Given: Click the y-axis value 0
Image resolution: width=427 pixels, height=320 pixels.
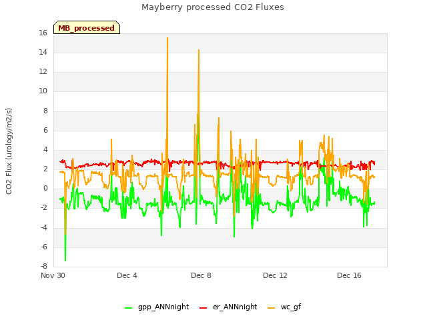Looking at the screenshot, I should (x=45, y=188).
